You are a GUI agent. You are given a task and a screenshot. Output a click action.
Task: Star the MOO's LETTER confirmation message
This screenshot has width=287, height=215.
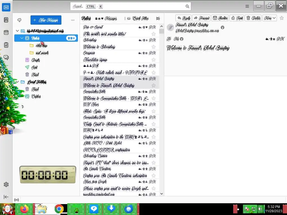pos(154,150)
